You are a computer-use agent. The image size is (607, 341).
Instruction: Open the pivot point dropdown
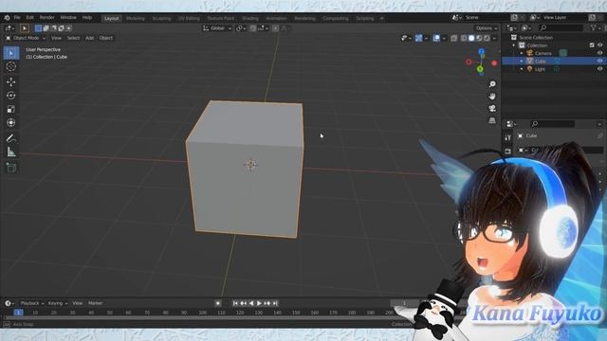click(241, 28)
